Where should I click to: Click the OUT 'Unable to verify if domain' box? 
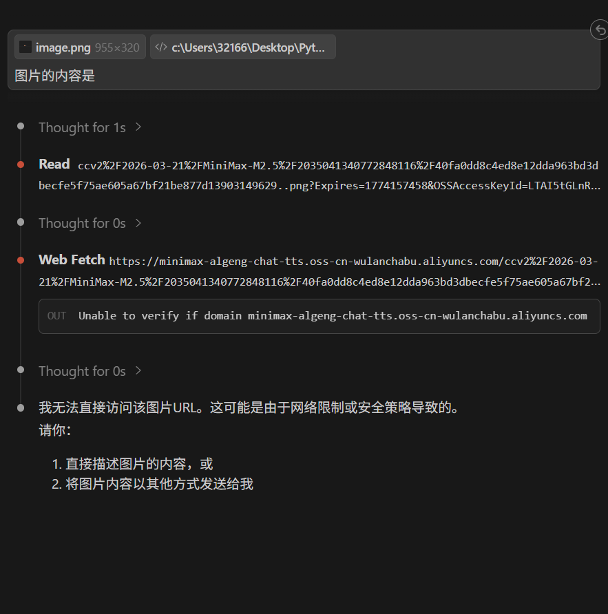point(319,316)
